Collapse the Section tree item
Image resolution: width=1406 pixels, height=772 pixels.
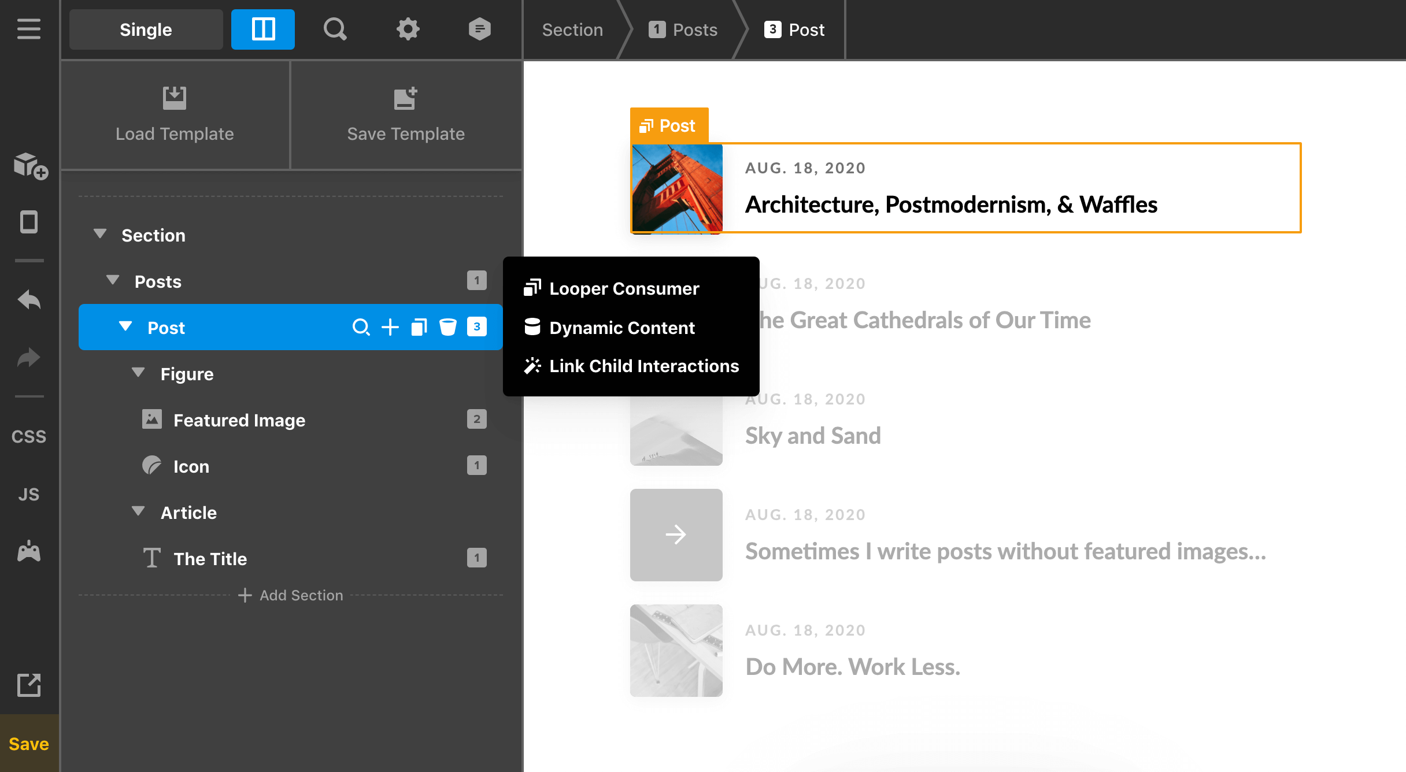(100, 234)
